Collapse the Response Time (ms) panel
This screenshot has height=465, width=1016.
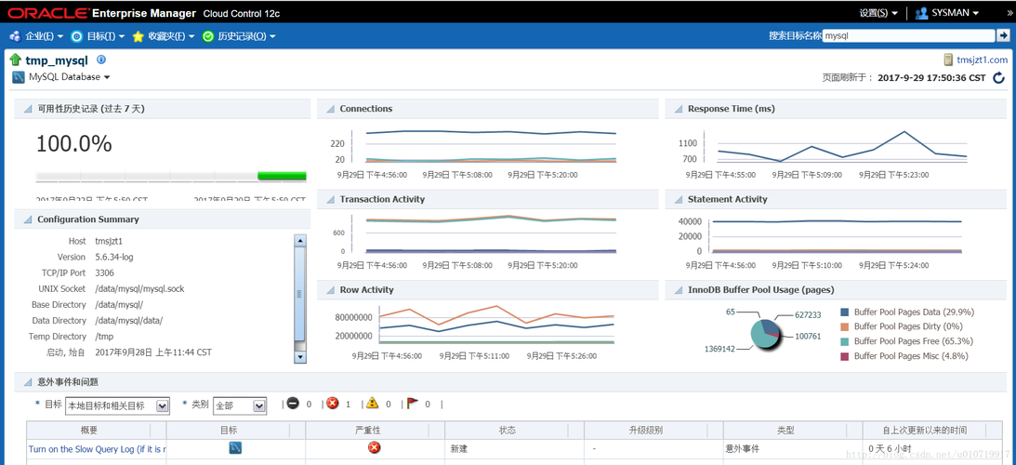(679, 109)
